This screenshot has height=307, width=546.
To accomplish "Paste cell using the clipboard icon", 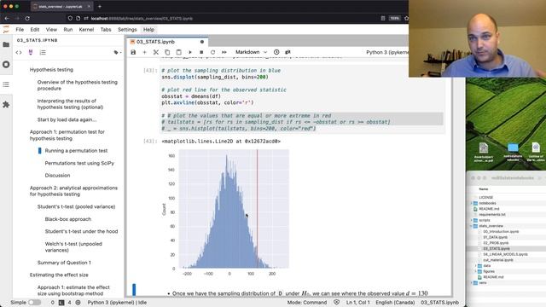I will [x=178, y=52].
